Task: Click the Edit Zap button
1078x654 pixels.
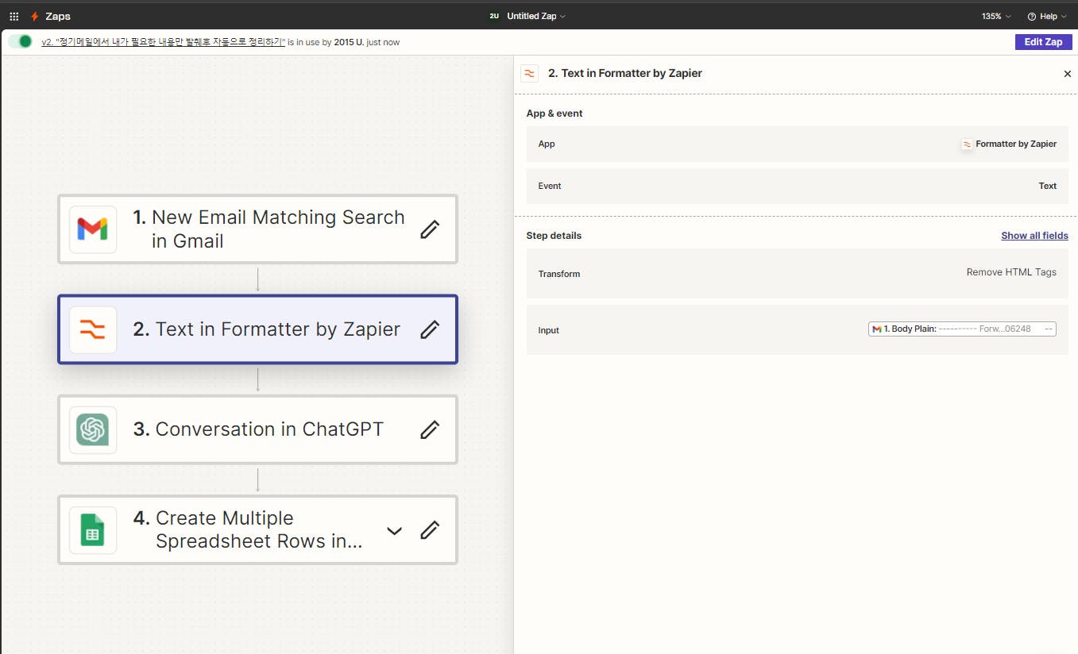Action: coord(1043,42)
